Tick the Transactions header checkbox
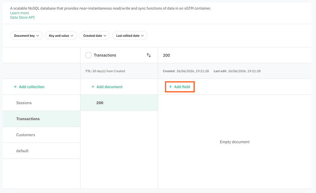 pos(88,55)
